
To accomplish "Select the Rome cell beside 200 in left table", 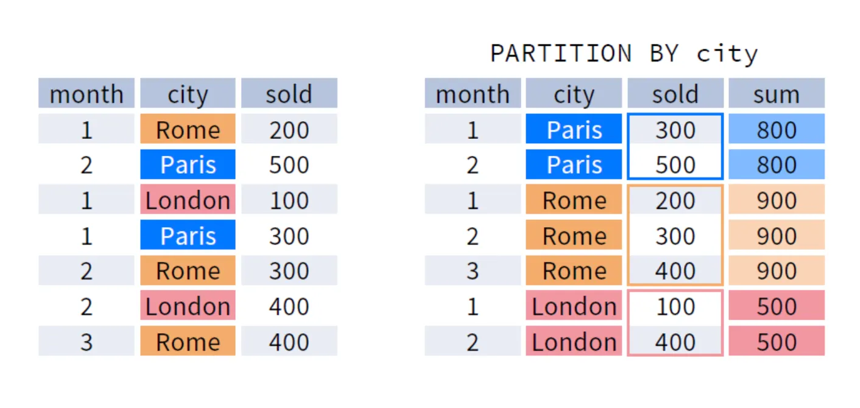I will (188, 130).
